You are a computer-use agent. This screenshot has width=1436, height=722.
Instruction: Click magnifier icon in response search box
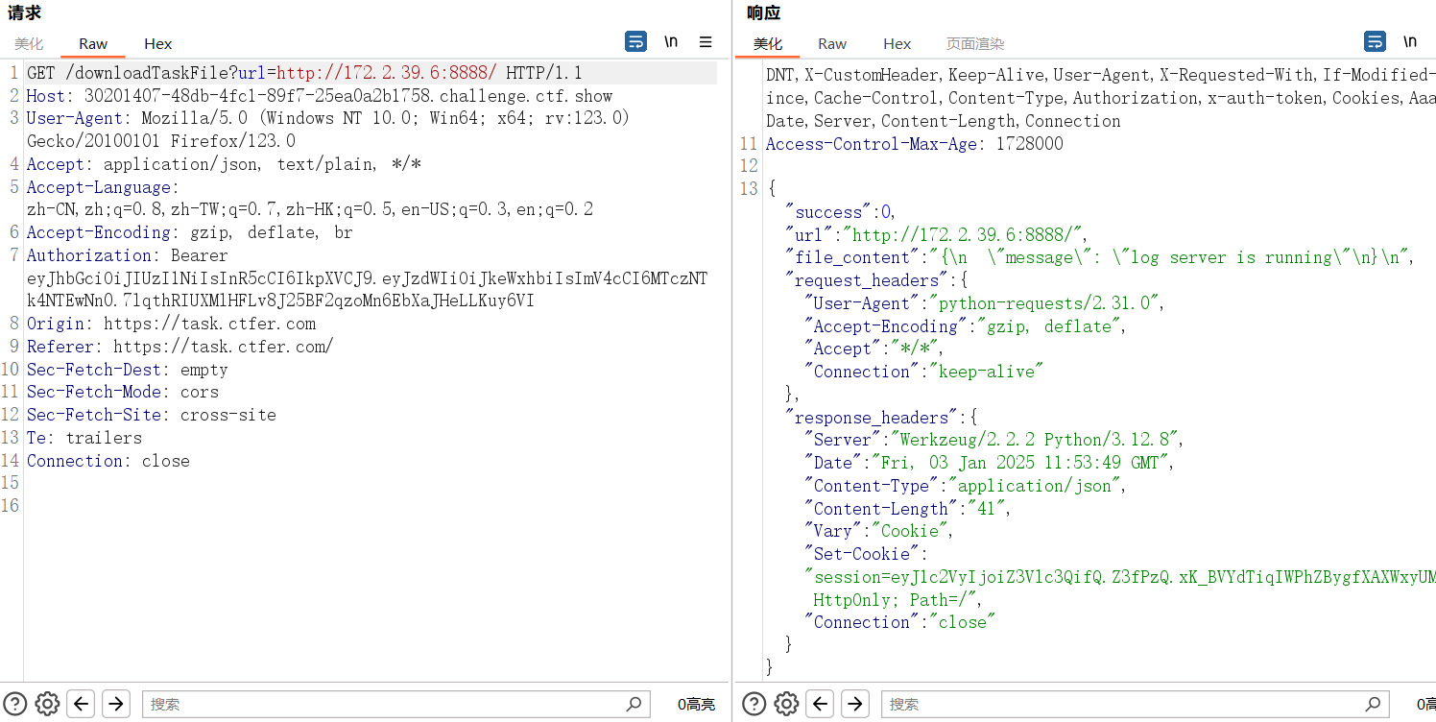click(1373, 704)
